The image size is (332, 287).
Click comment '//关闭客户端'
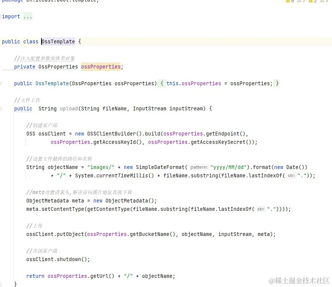[x=42, y=251]
